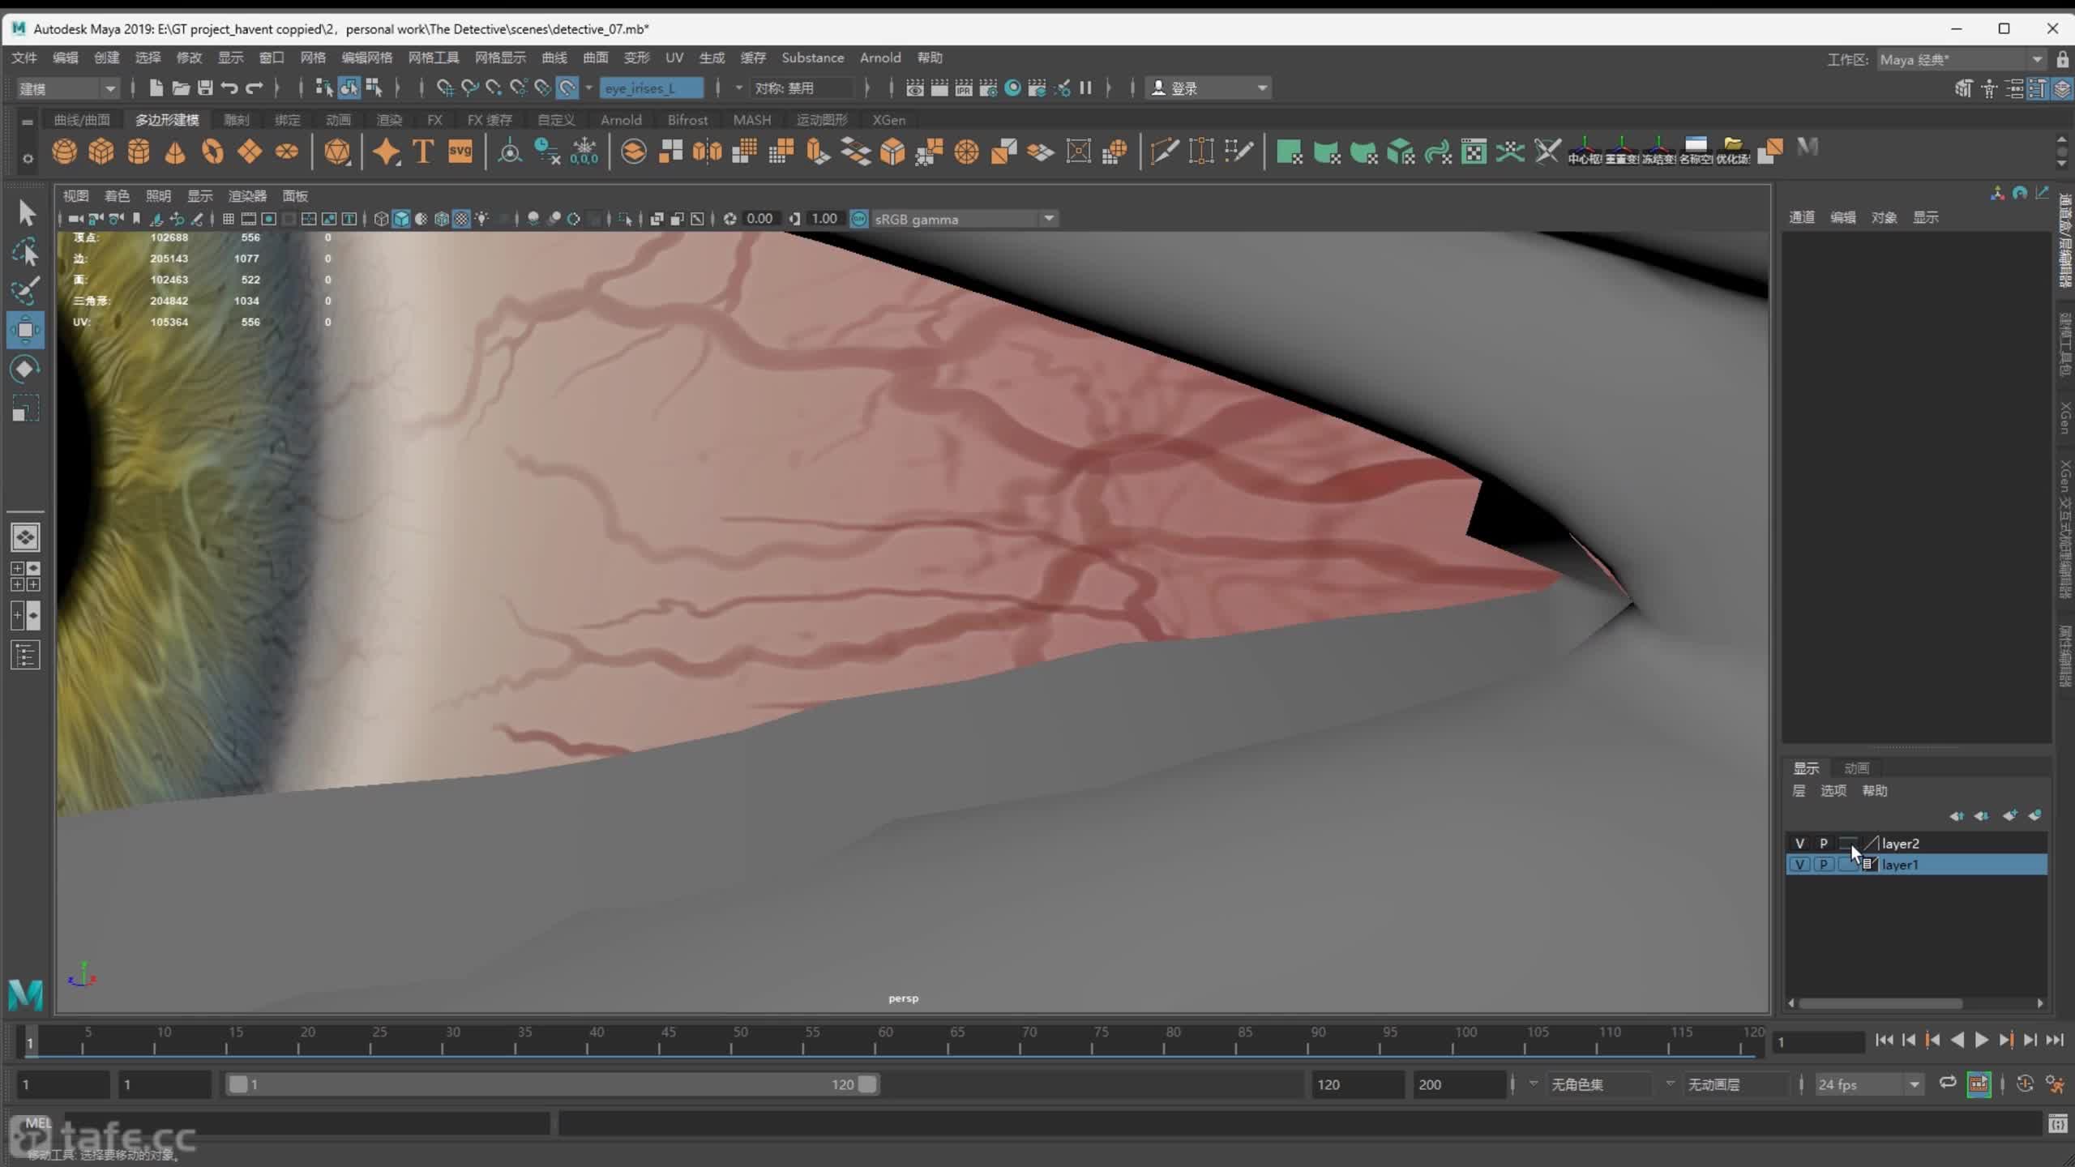Create a polygon torus from the shelf

pyautogui.click(x=212, y=152)
